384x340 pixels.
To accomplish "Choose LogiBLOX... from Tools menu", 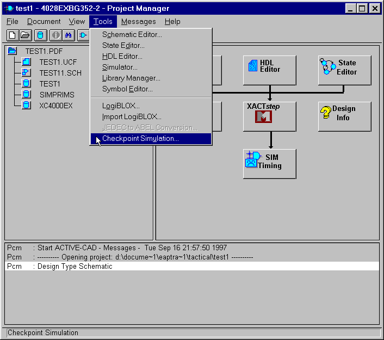I will coord(151,106).
